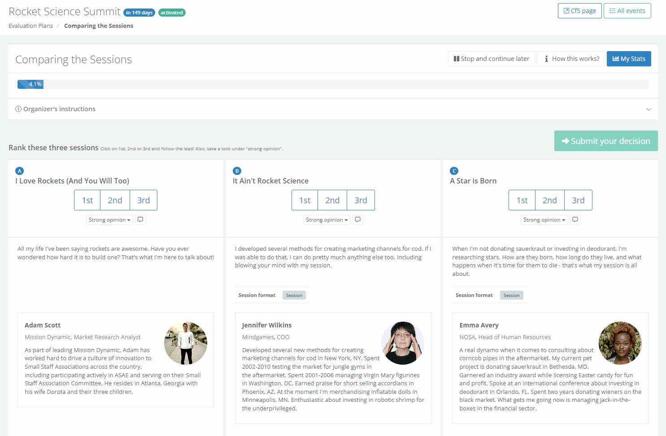Rank A Star is Born as 3rd

578,201
